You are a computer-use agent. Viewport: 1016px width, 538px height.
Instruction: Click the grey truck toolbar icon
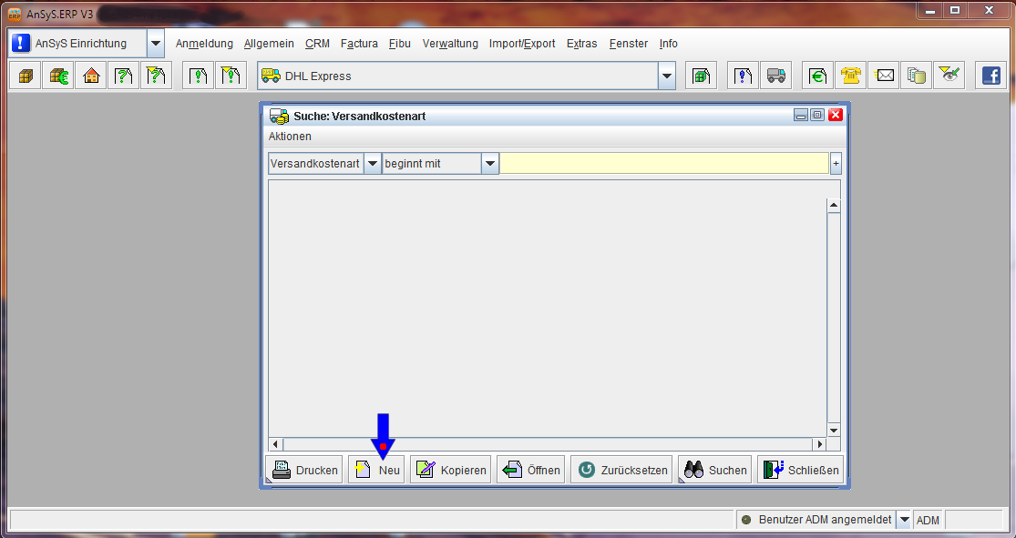coord(776,76)
